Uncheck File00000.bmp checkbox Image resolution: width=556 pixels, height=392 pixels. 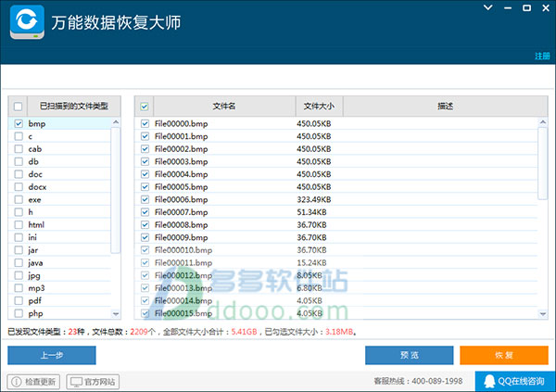(x=145, y=123)
